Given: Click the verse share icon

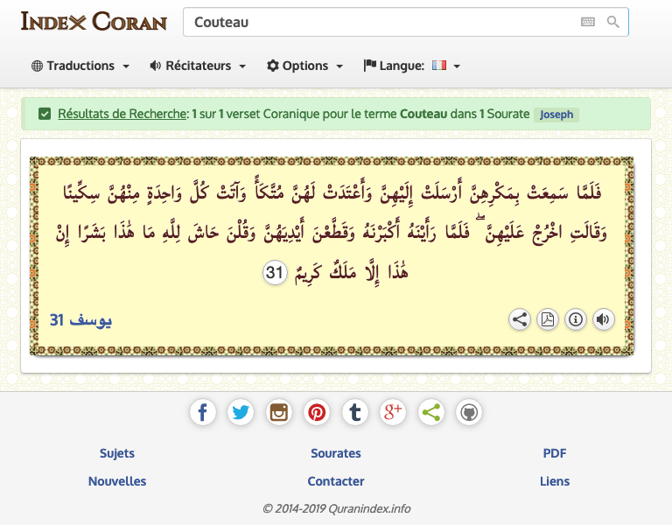Looking at the screenshot, I should pyautogui.click(x=520, y=319).
